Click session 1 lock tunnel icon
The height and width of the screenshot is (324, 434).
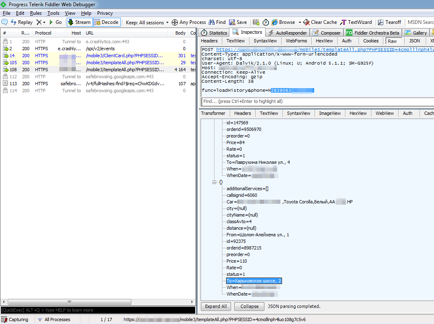point(5,42)
